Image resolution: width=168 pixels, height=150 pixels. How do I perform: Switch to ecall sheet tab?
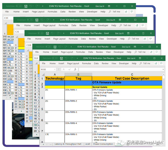pyautogui.click(x=88, y=144)
